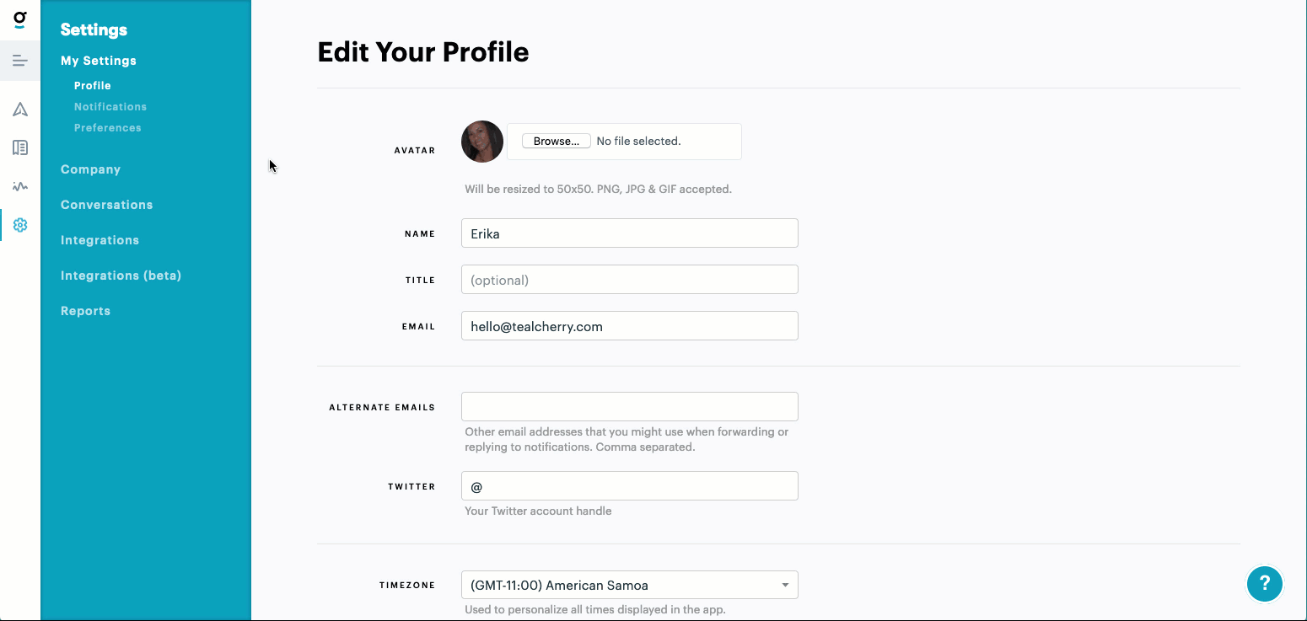Click the Groove logo icon
The width and height of the screenshot is (1307, 621).
pos(20,19)
